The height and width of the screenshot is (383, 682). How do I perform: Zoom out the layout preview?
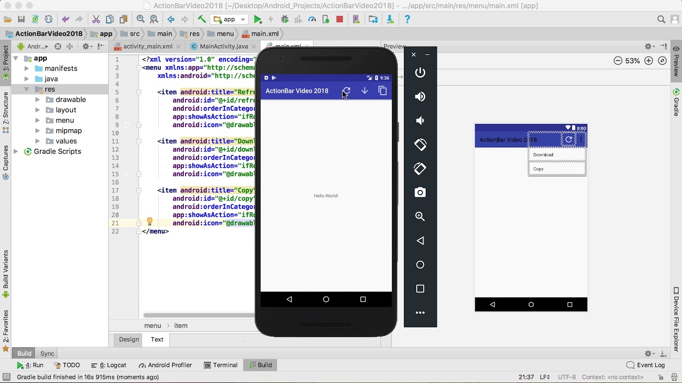point(618,61)
